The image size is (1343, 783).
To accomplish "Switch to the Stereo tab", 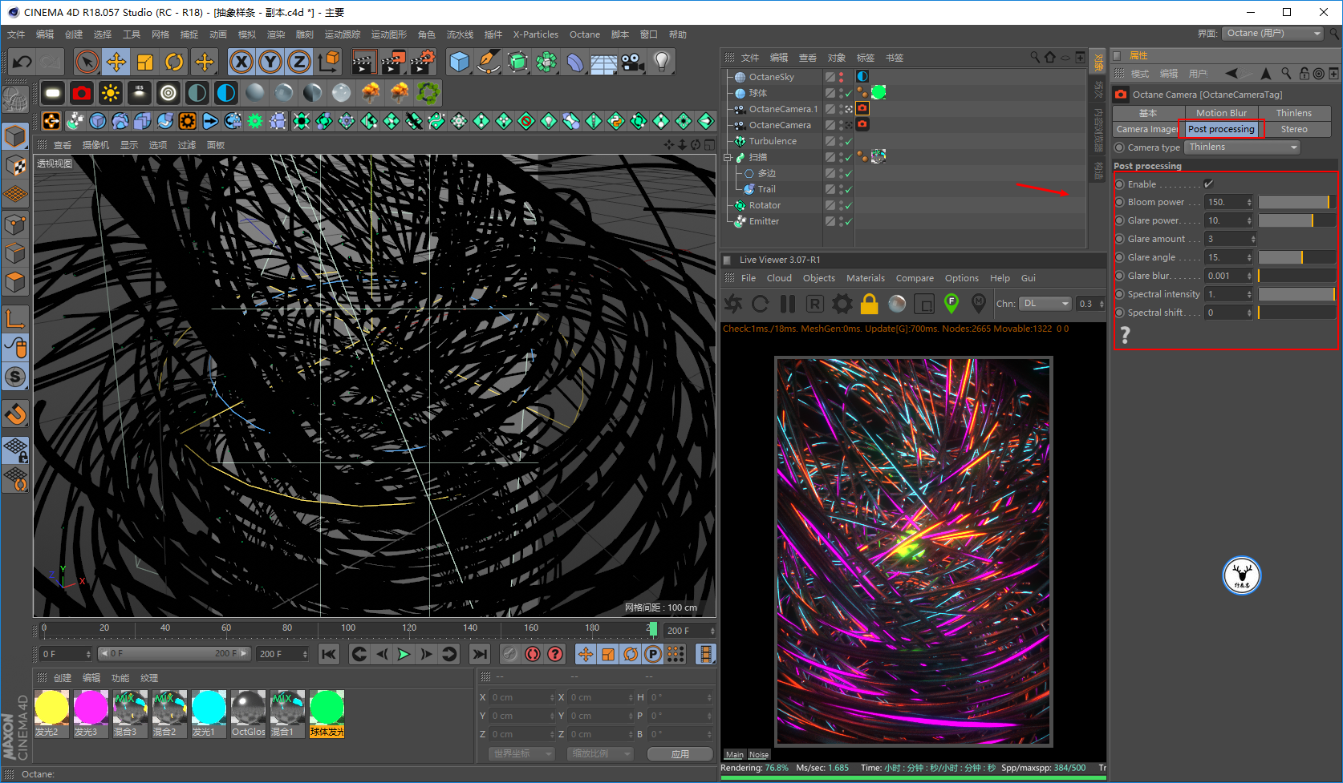I will pos(1294,129).
